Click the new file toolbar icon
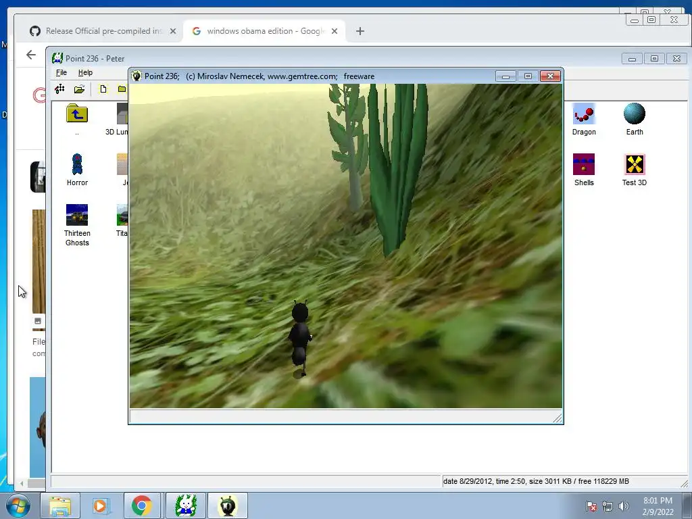 click(x=103, y=89)
